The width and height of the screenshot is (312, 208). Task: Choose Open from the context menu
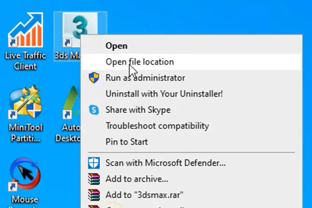pyautogui.click(x=191, y=46)
